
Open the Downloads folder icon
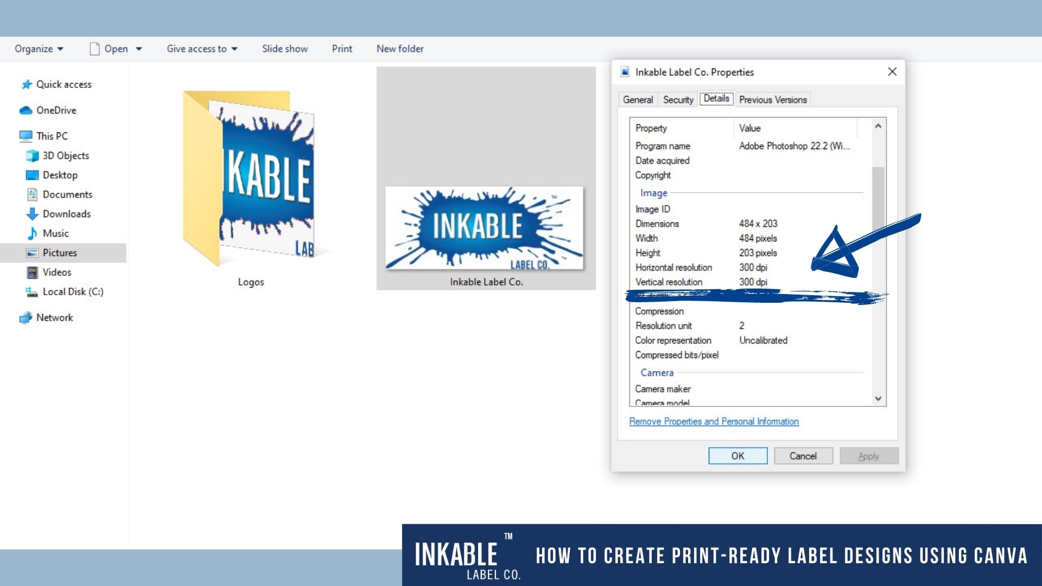[x=31, y=214]
